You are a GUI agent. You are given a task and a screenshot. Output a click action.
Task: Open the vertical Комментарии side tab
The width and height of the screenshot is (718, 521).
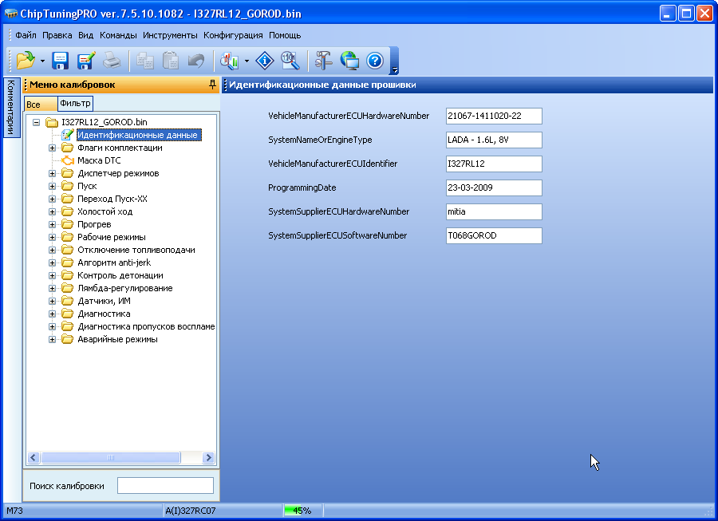tap(11, 107)
